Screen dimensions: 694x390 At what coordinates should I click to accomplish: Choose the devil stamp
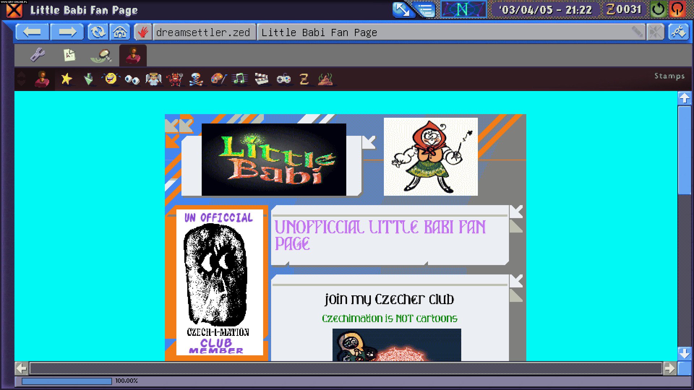175,79
